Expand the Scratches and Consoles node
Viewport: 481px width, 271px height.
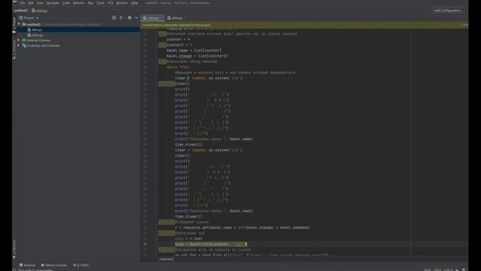19,45
